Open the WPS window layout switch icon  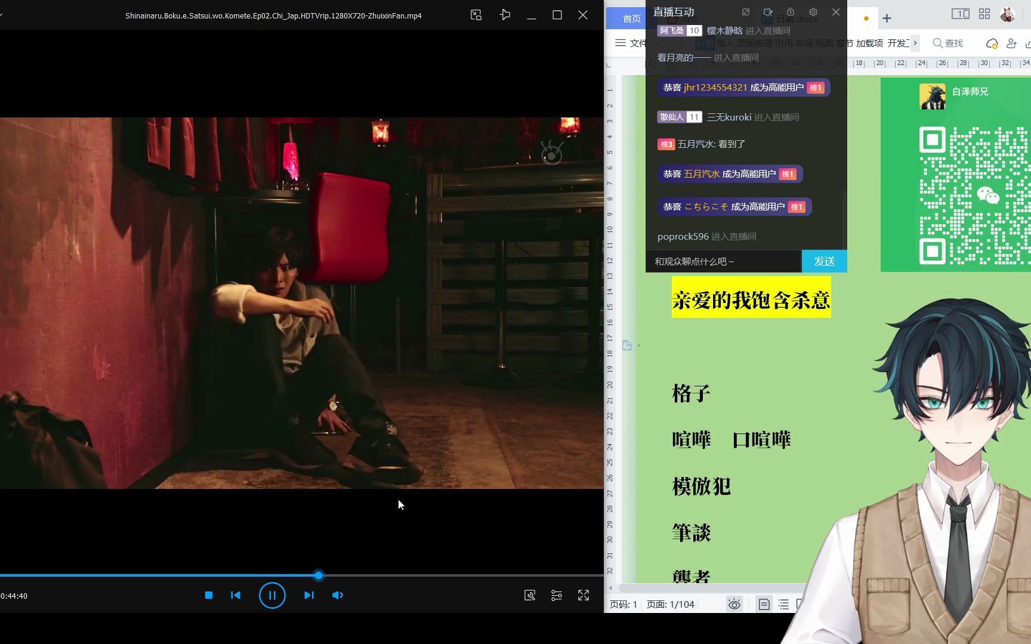(x=960, y=14)
